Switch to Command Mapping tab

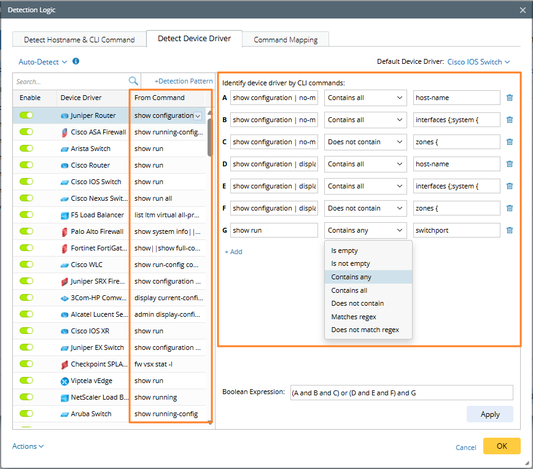[286, 40]
